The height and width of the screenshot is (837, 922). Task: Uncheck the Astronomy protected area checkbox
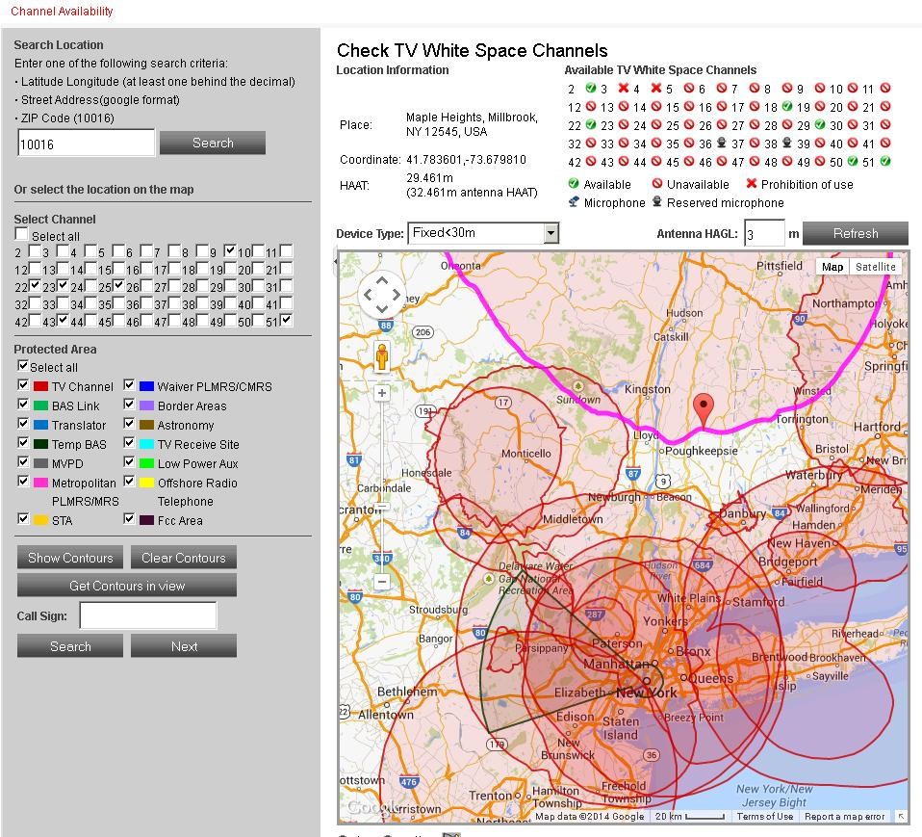point(129,423)
